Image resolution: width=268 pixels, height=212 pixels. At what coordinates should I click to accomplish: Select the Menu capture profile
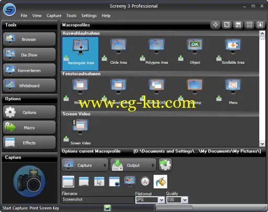[233, 92]
